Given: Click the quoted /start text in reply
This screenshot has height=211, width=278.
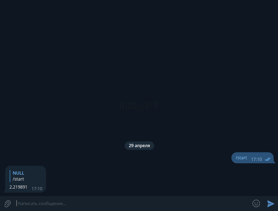Looking at the screenshot, I should [x=18, y=179].
